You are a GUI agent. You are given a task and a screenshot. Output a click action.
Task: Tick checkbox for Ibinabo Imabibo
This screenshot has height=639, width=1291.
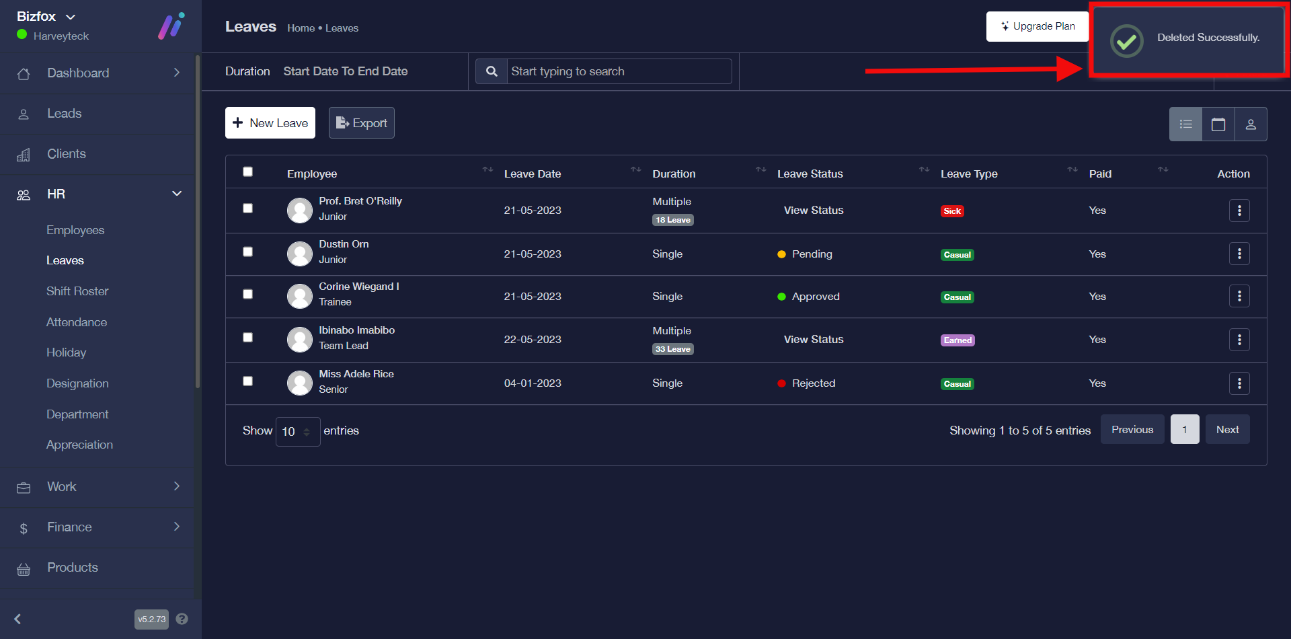248,338
